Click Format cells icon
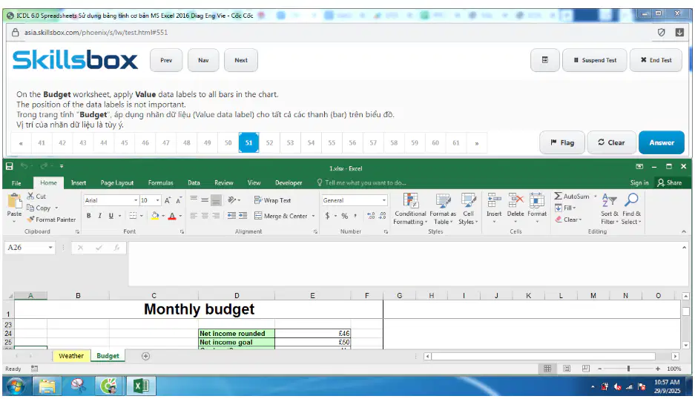Screen dimensions: 695x399 tap(537, 201)
